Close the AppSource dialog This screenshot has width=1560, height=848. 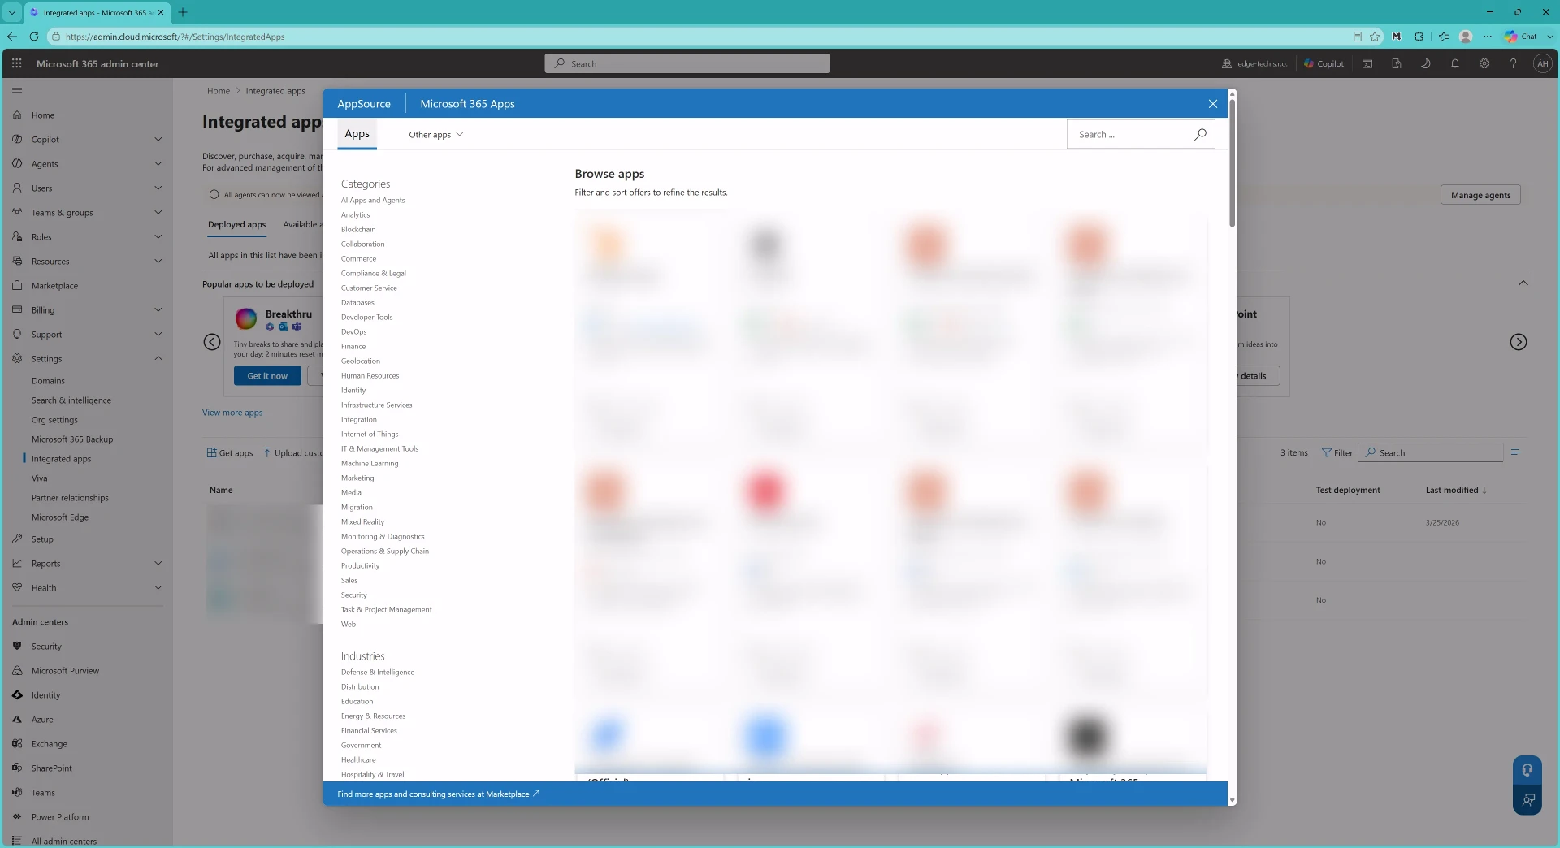[1212, 104]
